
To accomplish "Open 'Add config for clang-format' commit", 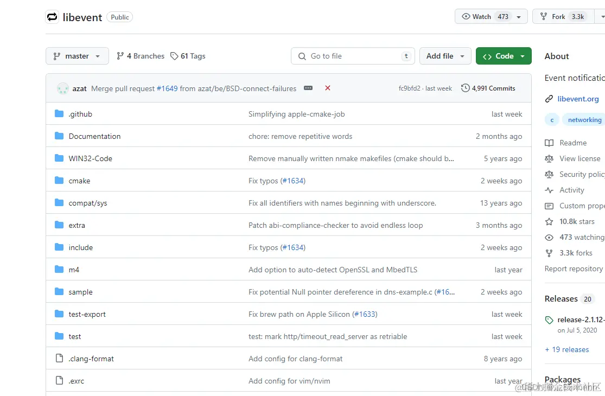I will click(x=295, y=359).
